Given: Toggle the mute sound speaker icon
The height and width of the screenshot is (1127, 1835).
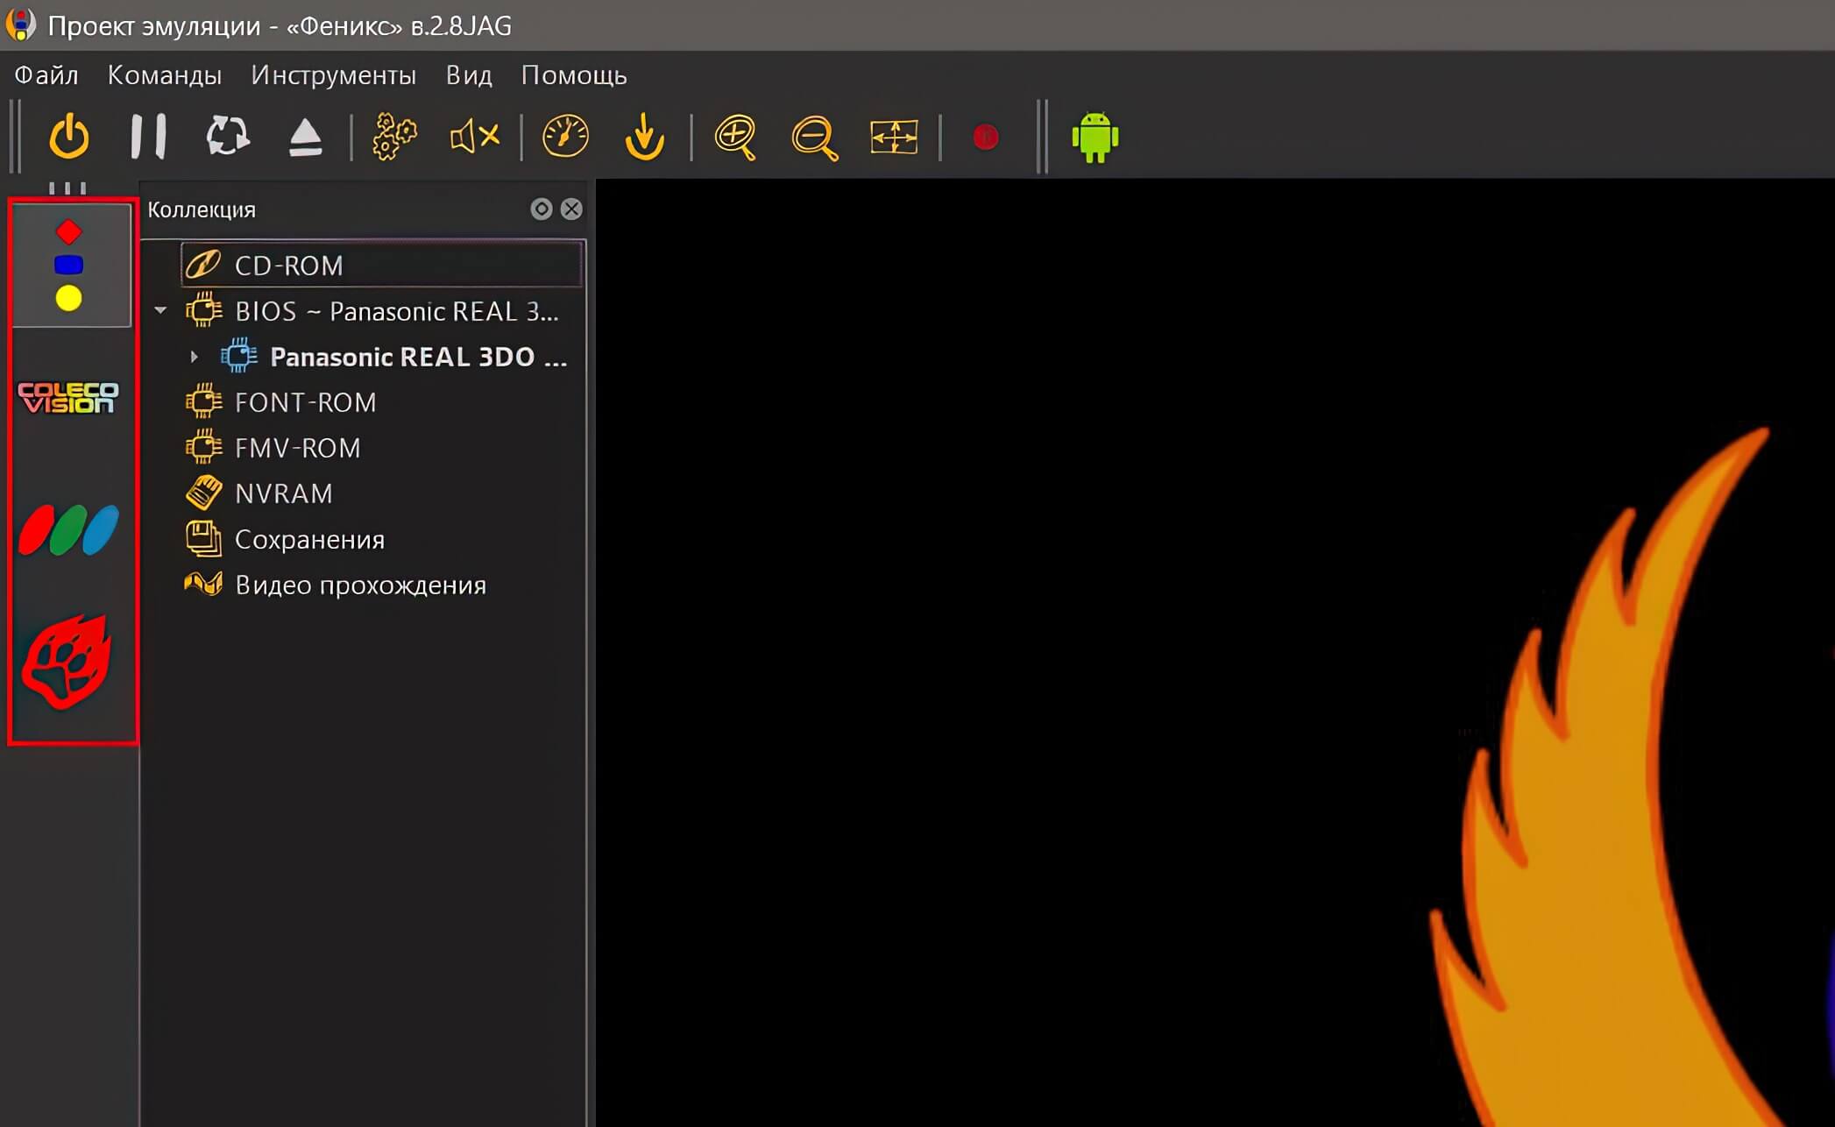Looking at the screenshot, I should pyautogui.click(x=474, y=137).
